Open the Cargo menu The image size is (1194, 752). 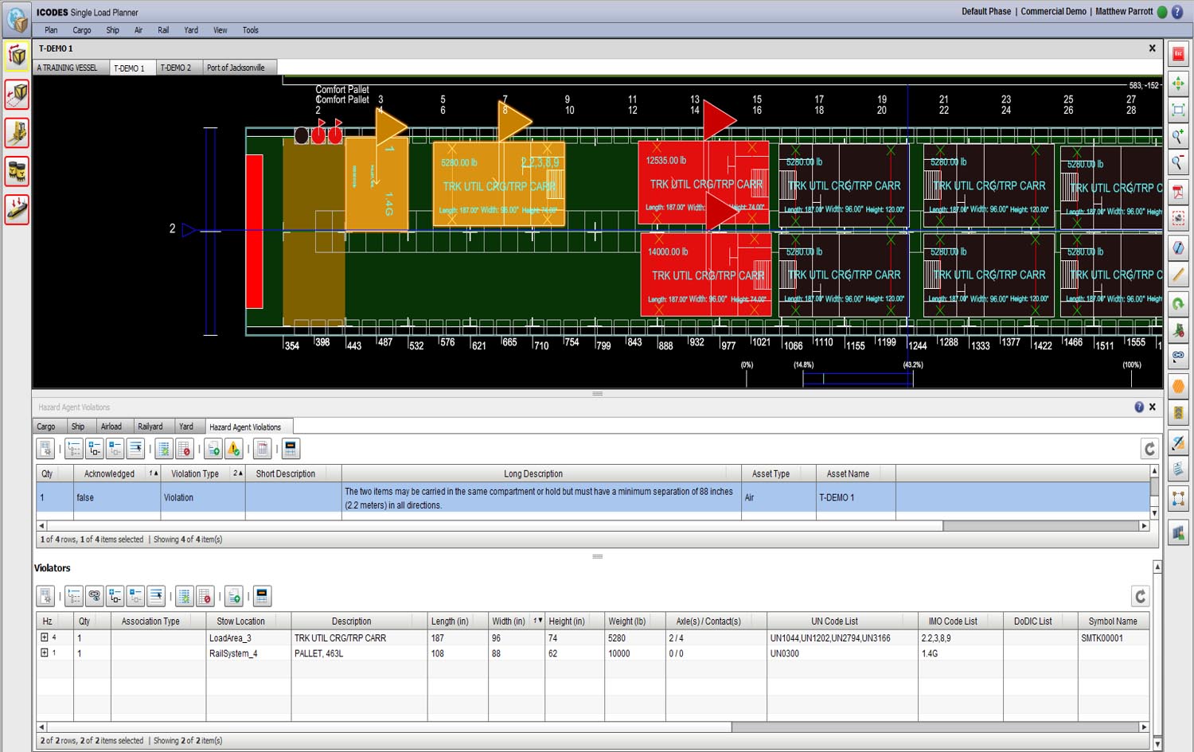click(x=82, y=30)
